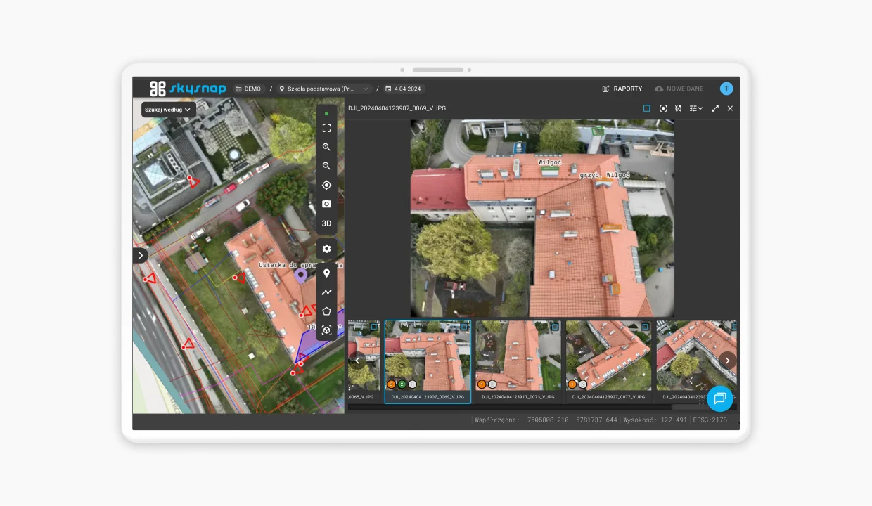Zoom in on the map
This screenshot has height=506, width=872.
(x=326, y=147)
